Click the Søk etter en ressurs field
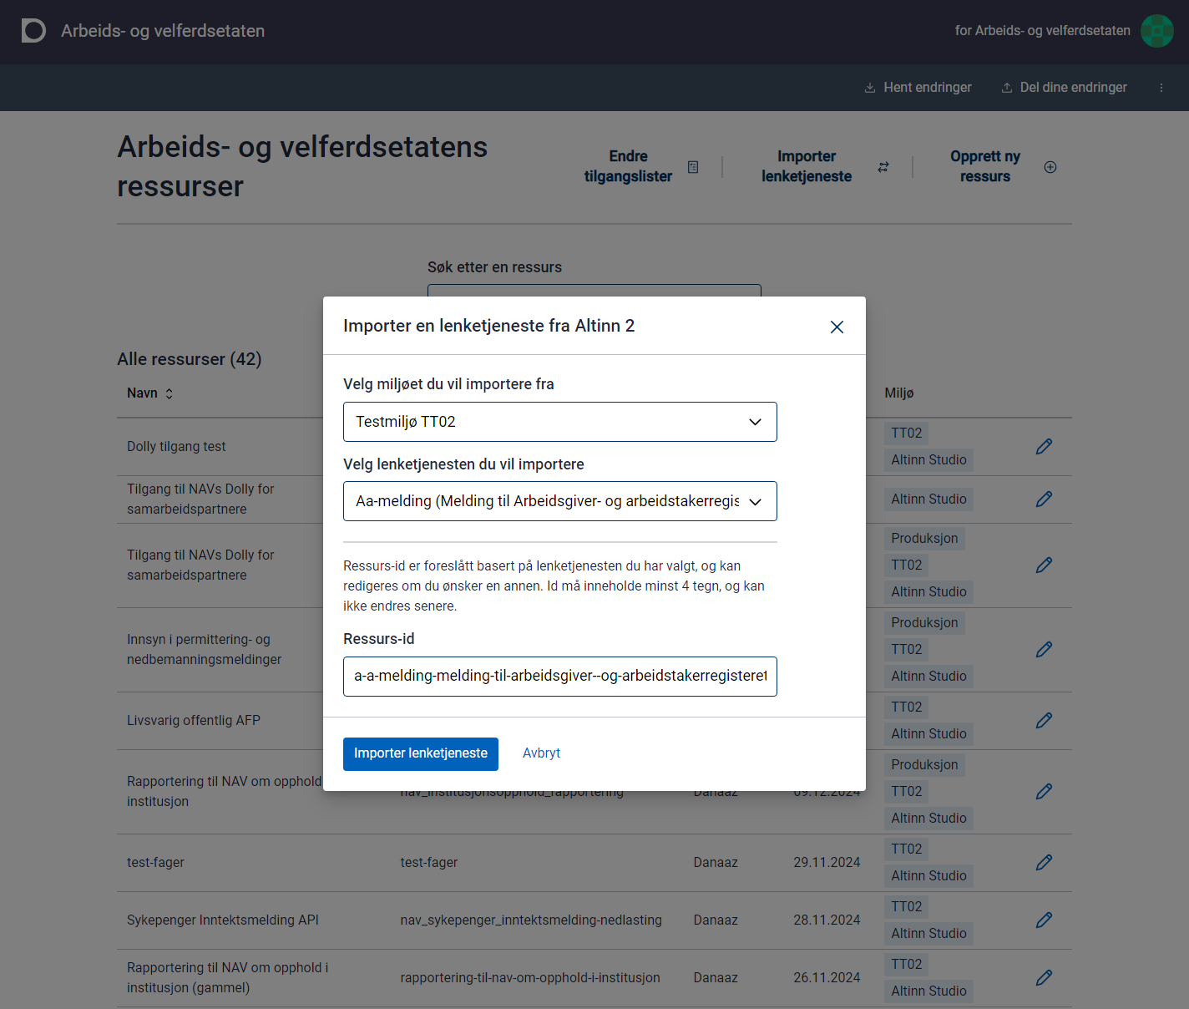The width and height of the screenshot is (1189, 1009). pyautogui.click(x=594, y=291)
